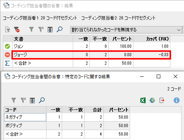Click the code results window title icon
184x140 pixels.
tap(7, 76)
